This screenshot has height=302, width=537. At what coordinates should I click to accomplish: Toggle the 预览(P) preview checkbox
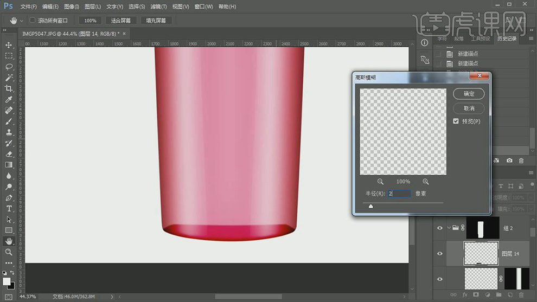[x=456, y=121]
